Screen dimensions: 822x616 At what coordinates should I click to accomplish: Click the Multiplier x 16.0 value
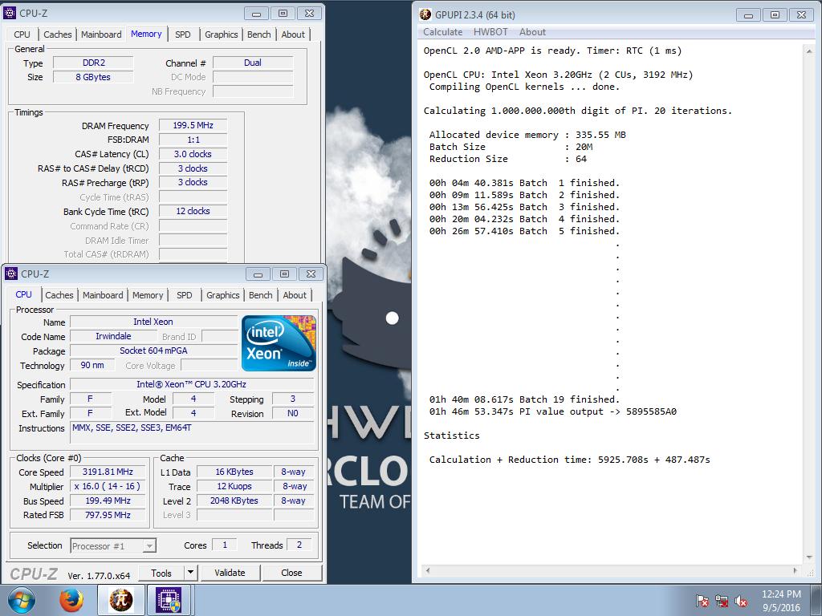(108, 487)
